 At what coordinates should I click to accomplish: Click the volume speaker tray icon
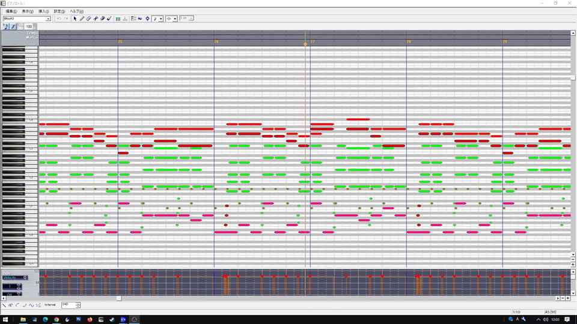(545, 320)
